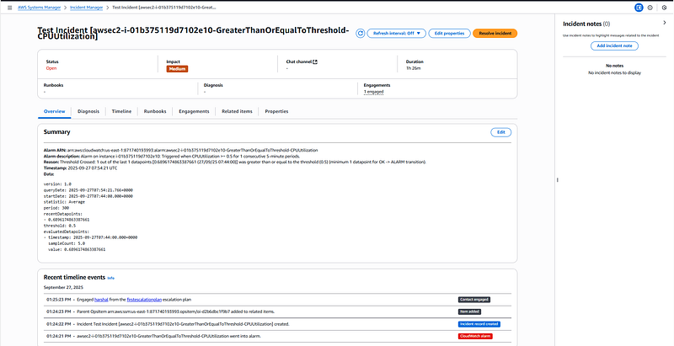Open the info circle icon in header
The width and height of the screenshot is (674, 346).
(650, 8)
